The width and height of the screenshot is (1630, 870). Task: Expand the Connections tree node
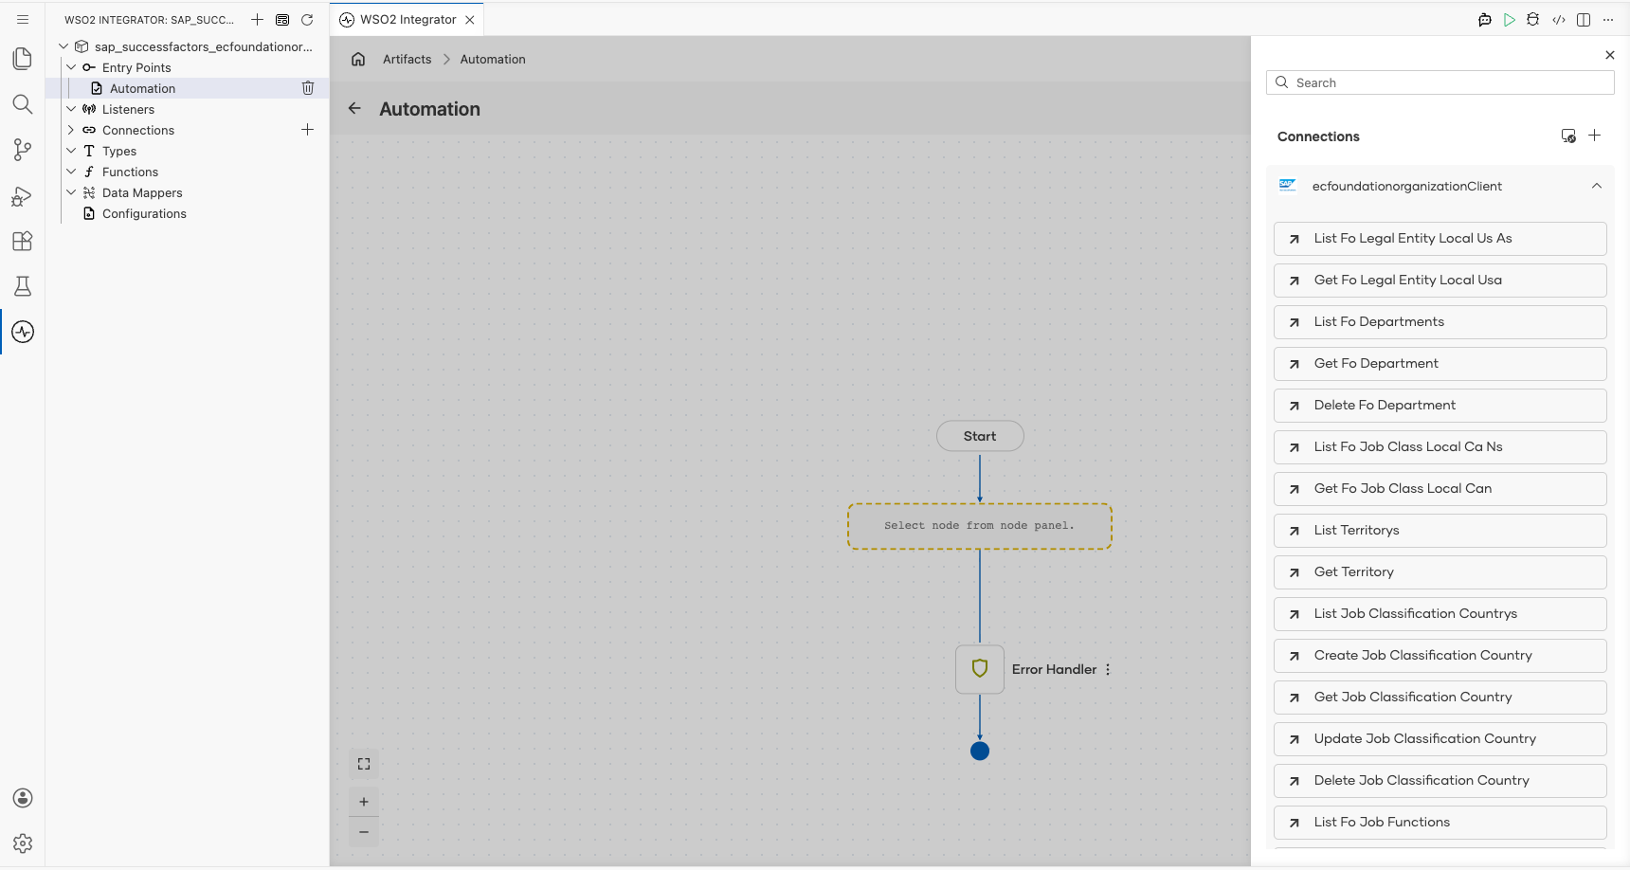point(71,130)
